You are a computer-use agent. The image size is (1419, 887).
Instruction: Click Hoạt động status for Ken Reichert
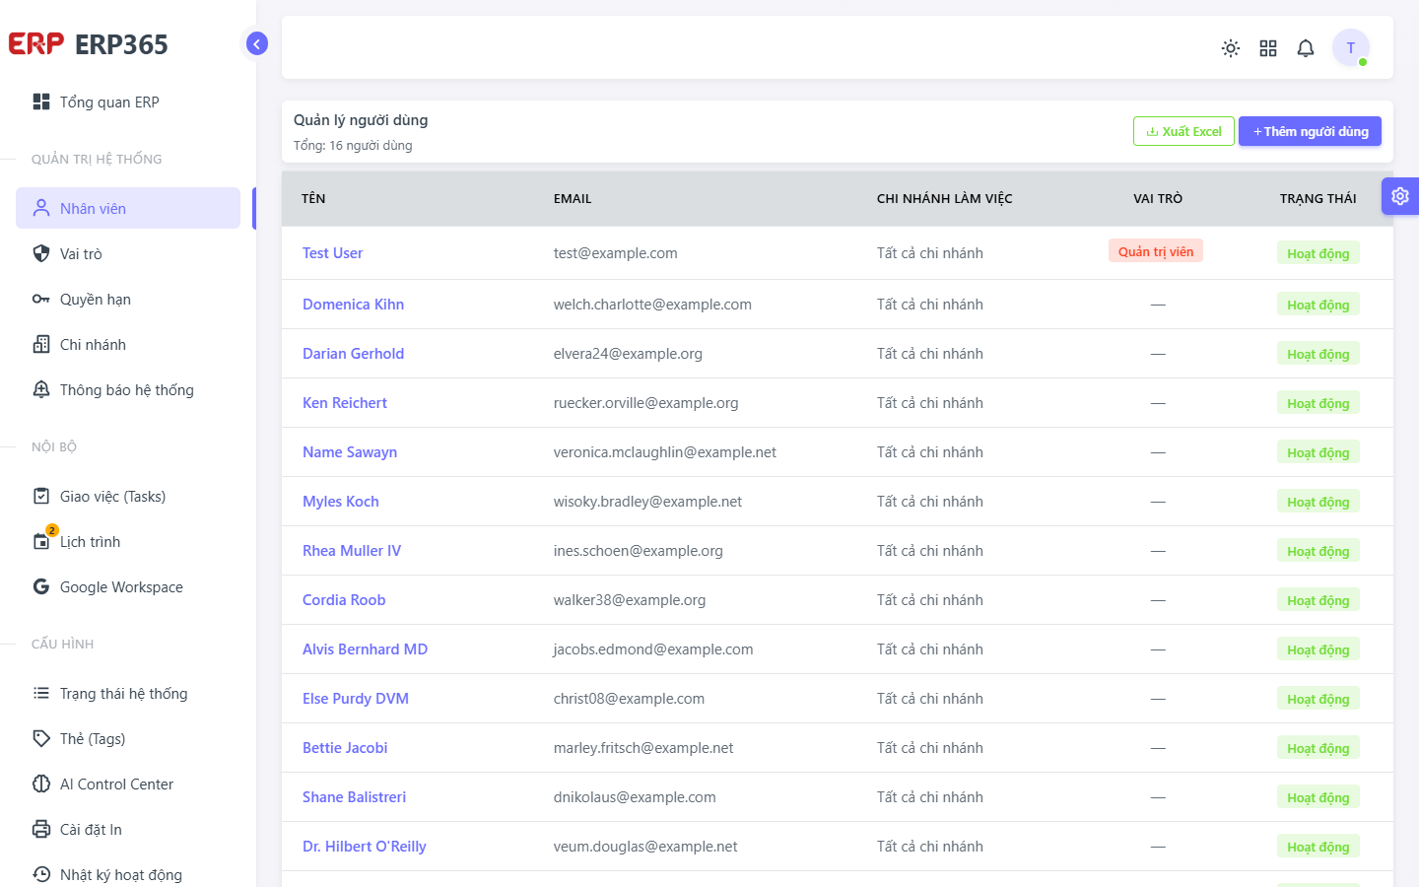point(1318,403)
